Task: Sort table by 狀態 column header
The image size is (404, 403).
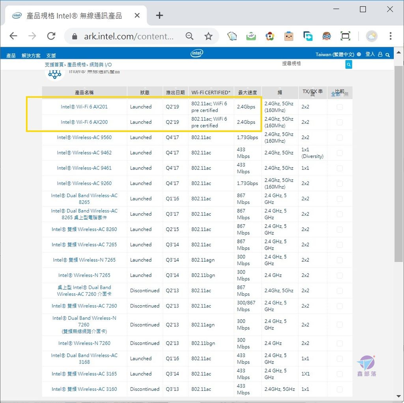Action: click(x=145, y=92)
